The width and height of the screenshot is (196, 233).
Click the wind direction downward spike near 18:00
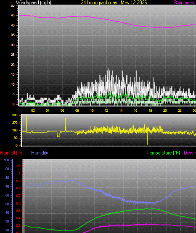[x=147, y=137]
